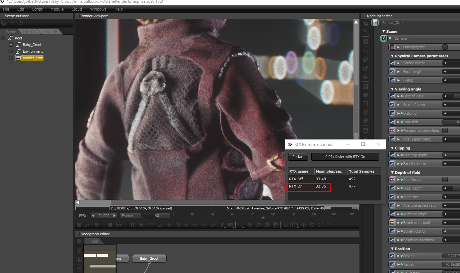Click Restart in RTX Performance Test
Viewport: 460px width, 273px height.
[298, 157]
